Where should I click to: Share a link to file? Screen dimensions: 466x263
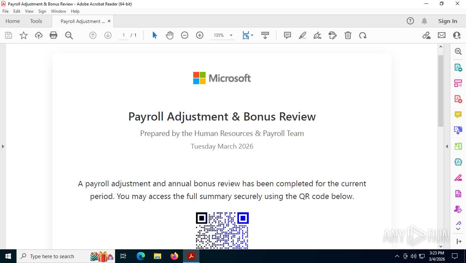tap(426, 35)
